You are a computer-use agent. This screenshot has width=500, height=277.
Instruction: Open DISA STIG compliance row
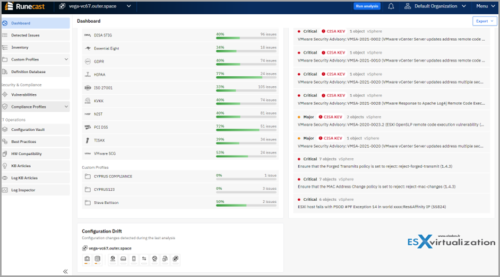(x=180, y=35)
